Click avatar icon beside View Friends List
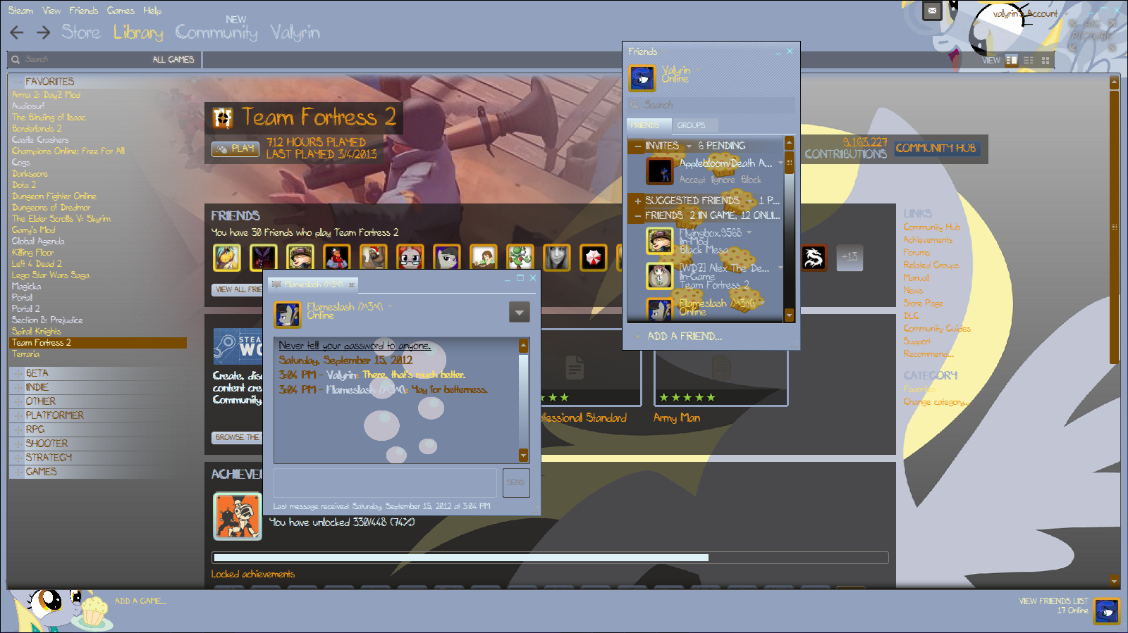The image size is (1128, 633). (1107, 610)
